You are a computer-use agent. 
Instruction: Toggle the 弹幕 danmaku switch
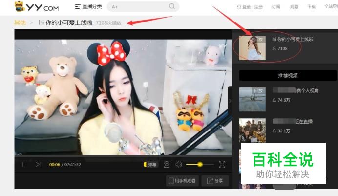[150, 165]
